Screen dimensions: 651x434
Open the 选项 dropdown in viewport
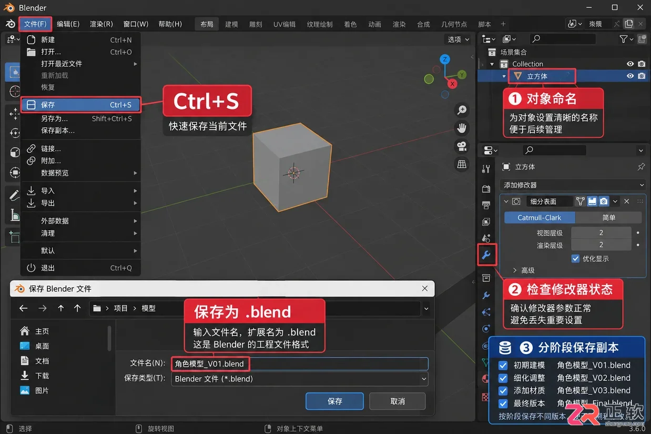click(458, 39)
